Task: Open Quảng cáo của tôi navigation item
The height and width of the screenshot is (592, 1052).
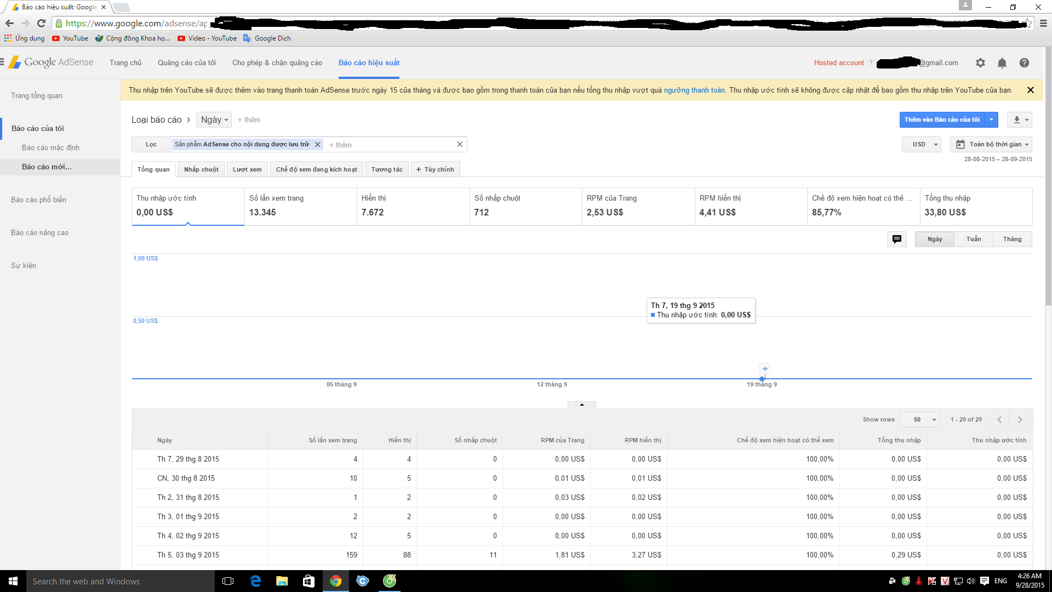Action: click(187, 63)
